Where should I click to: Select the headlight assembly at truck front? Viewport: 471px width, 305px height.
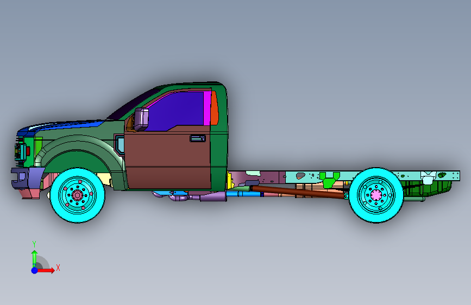coord(21,151)
